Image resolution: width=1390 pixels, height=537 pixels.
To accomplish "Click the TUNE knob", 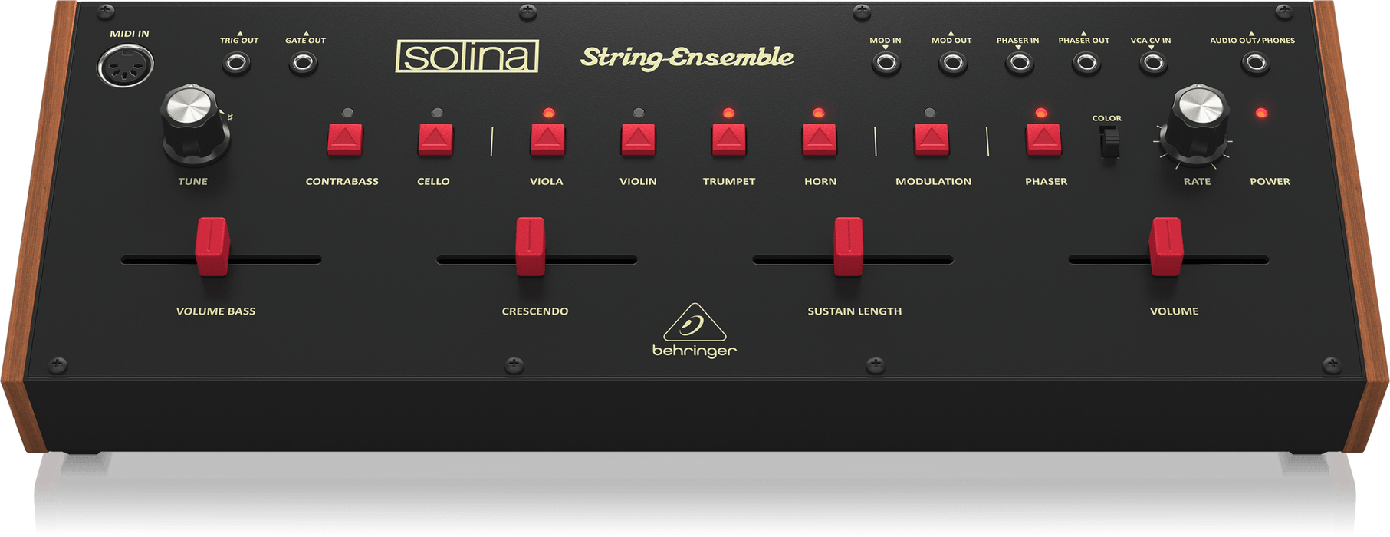I will pyautogui.click(x=193, y=125).
